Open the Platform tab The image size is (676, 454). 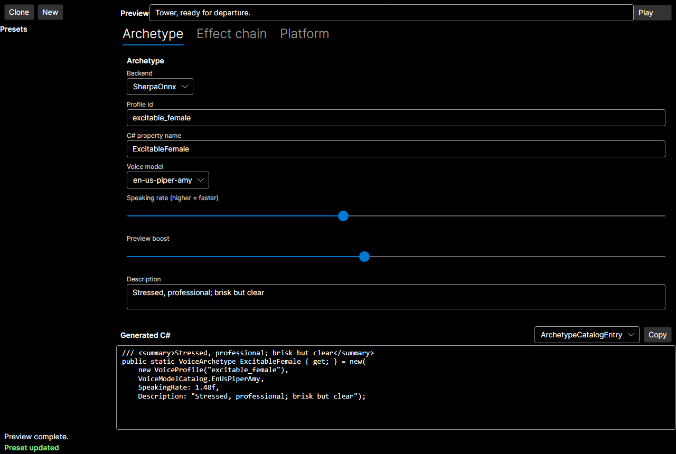point(305,34)
